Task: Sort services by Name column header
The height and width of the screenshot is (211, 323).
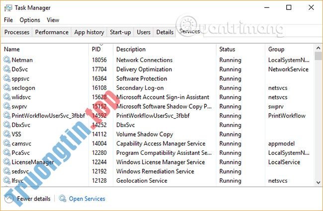Action: pos(12,49)
